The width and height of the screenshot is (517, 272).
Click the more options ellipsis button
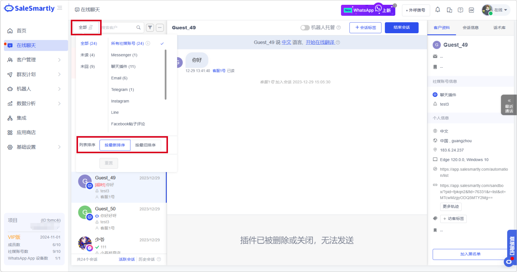[x=160, y=28]
